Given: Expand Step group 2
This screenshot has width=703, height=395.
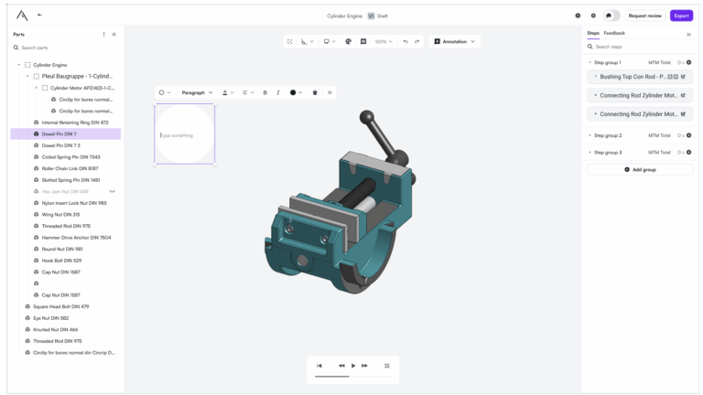Looking at the screenshot, I should point(590,135).
